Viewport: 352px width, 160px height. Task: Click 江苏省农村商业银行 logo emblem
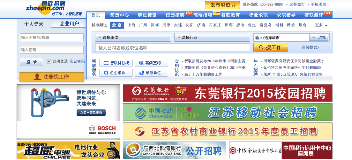click(140, 131)
